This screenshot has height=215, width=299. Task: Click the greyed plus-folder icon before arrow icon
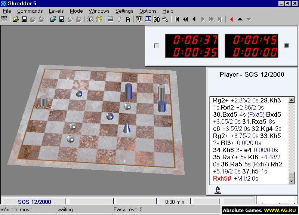pyautogui.click(x=79, y=19)
